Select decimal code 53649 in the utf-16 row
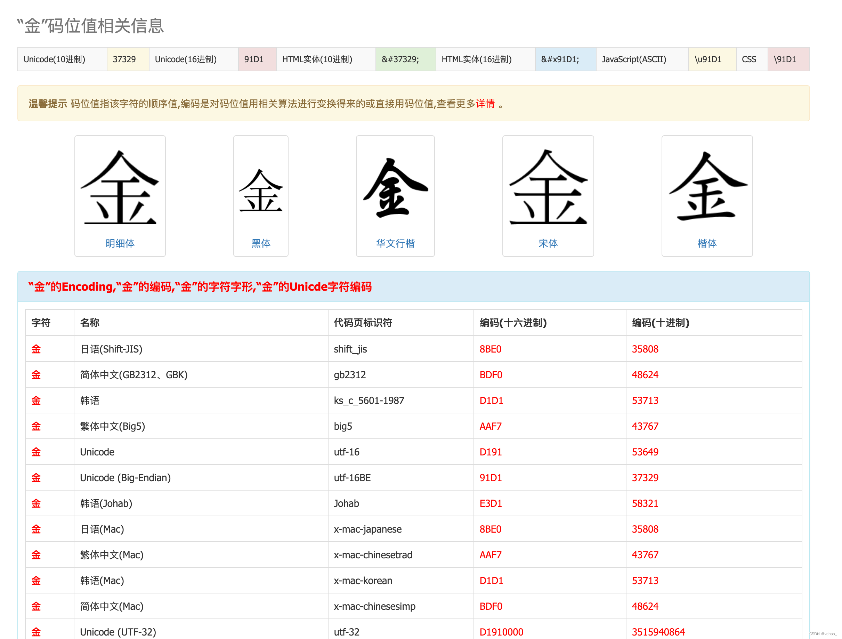Viewport: 842px width, 639px height. tap(645, 452)
